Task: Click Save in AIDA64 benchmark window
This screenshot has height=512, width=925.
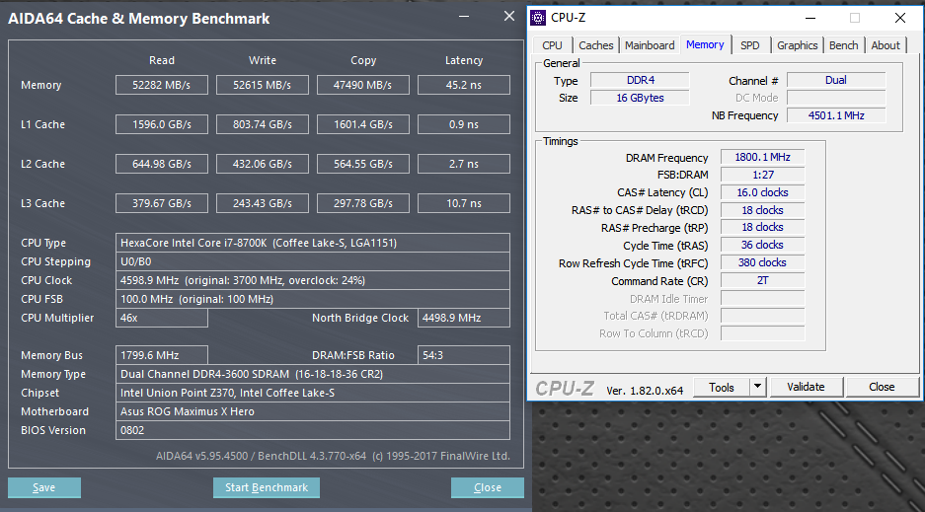Action: coord(44,487)
